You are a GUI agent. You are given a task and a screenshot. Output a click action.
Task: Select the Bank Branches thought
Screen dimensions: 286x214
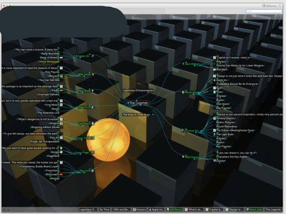(x=50, y=54)
